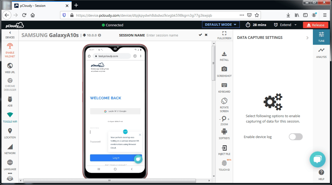Open the Default Mode dropdown
332x185 pixels.
[x=221, y=25]
